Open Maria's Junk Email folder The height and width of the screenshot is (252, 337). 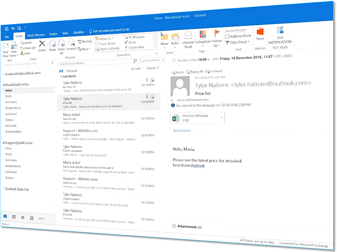(x=11, y=114)
